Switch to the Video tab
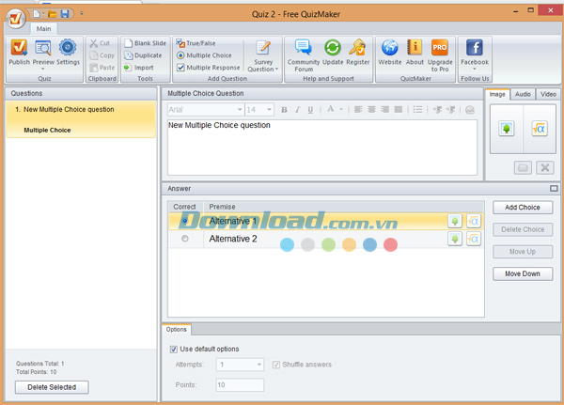This screenshot has width=564, height=405. [548, 94]
